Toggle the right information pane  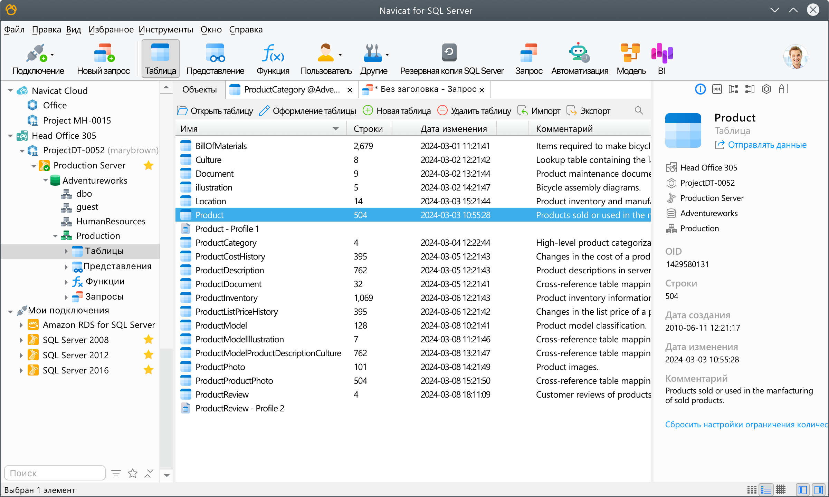(818, 490)
